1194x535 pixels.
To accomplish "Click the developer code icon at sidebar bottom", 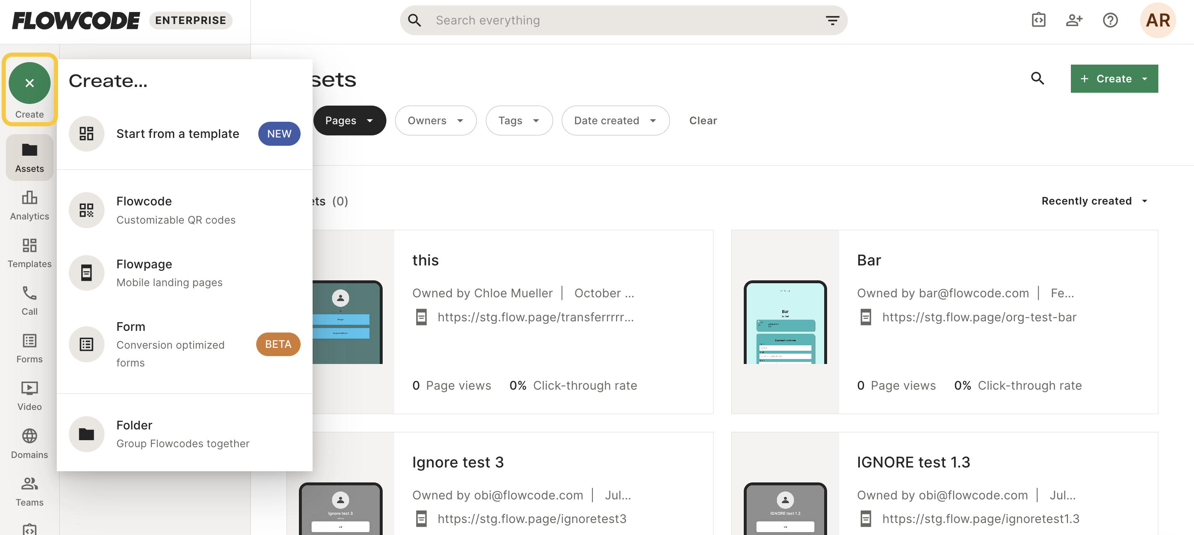I will tap(29, 529).
